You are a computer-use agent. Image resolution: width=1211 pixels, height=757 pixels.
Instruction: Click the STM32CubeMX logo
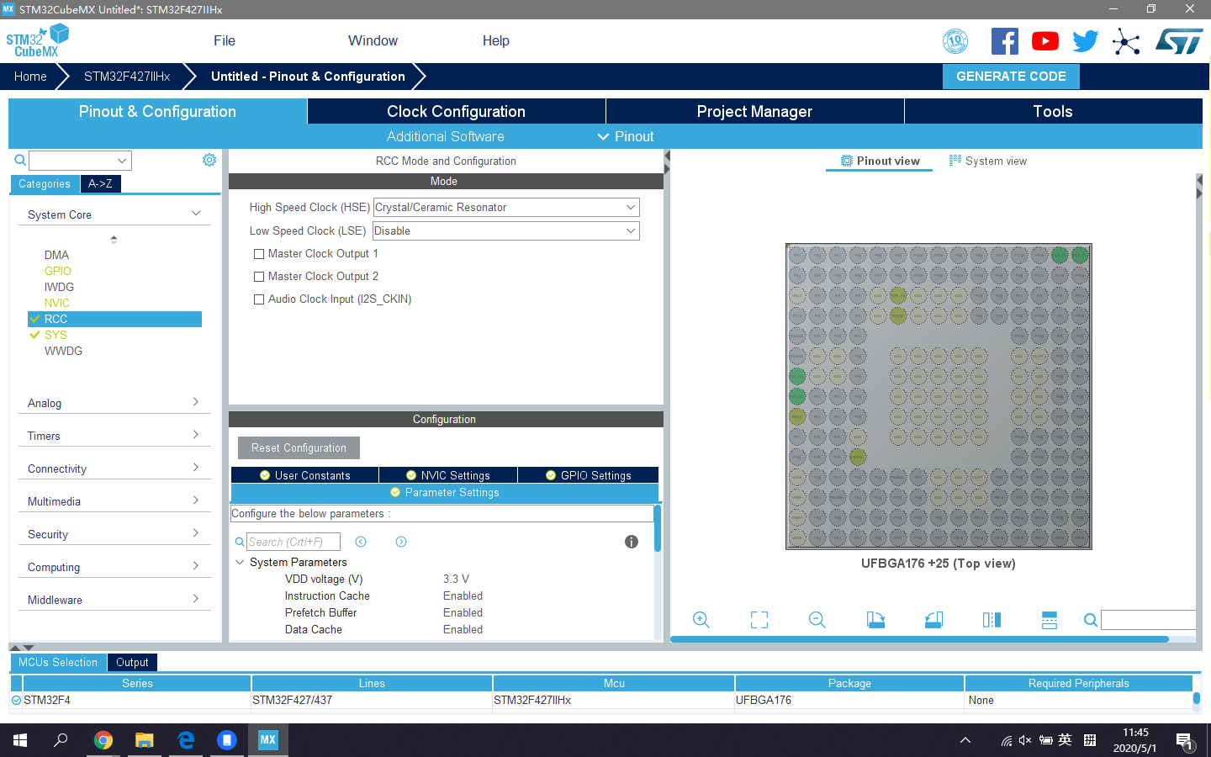tap(37, 40)
